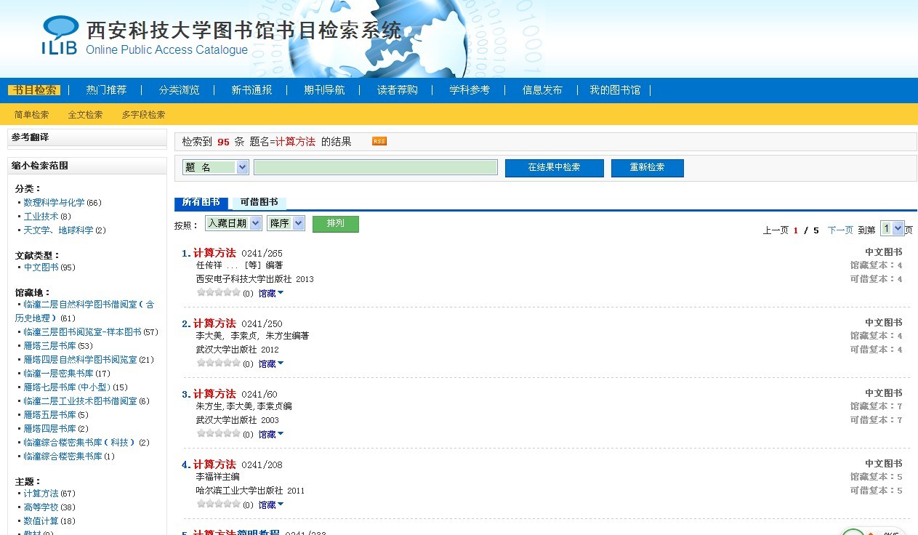Open 新书通报 navigation item

(251, 90)
